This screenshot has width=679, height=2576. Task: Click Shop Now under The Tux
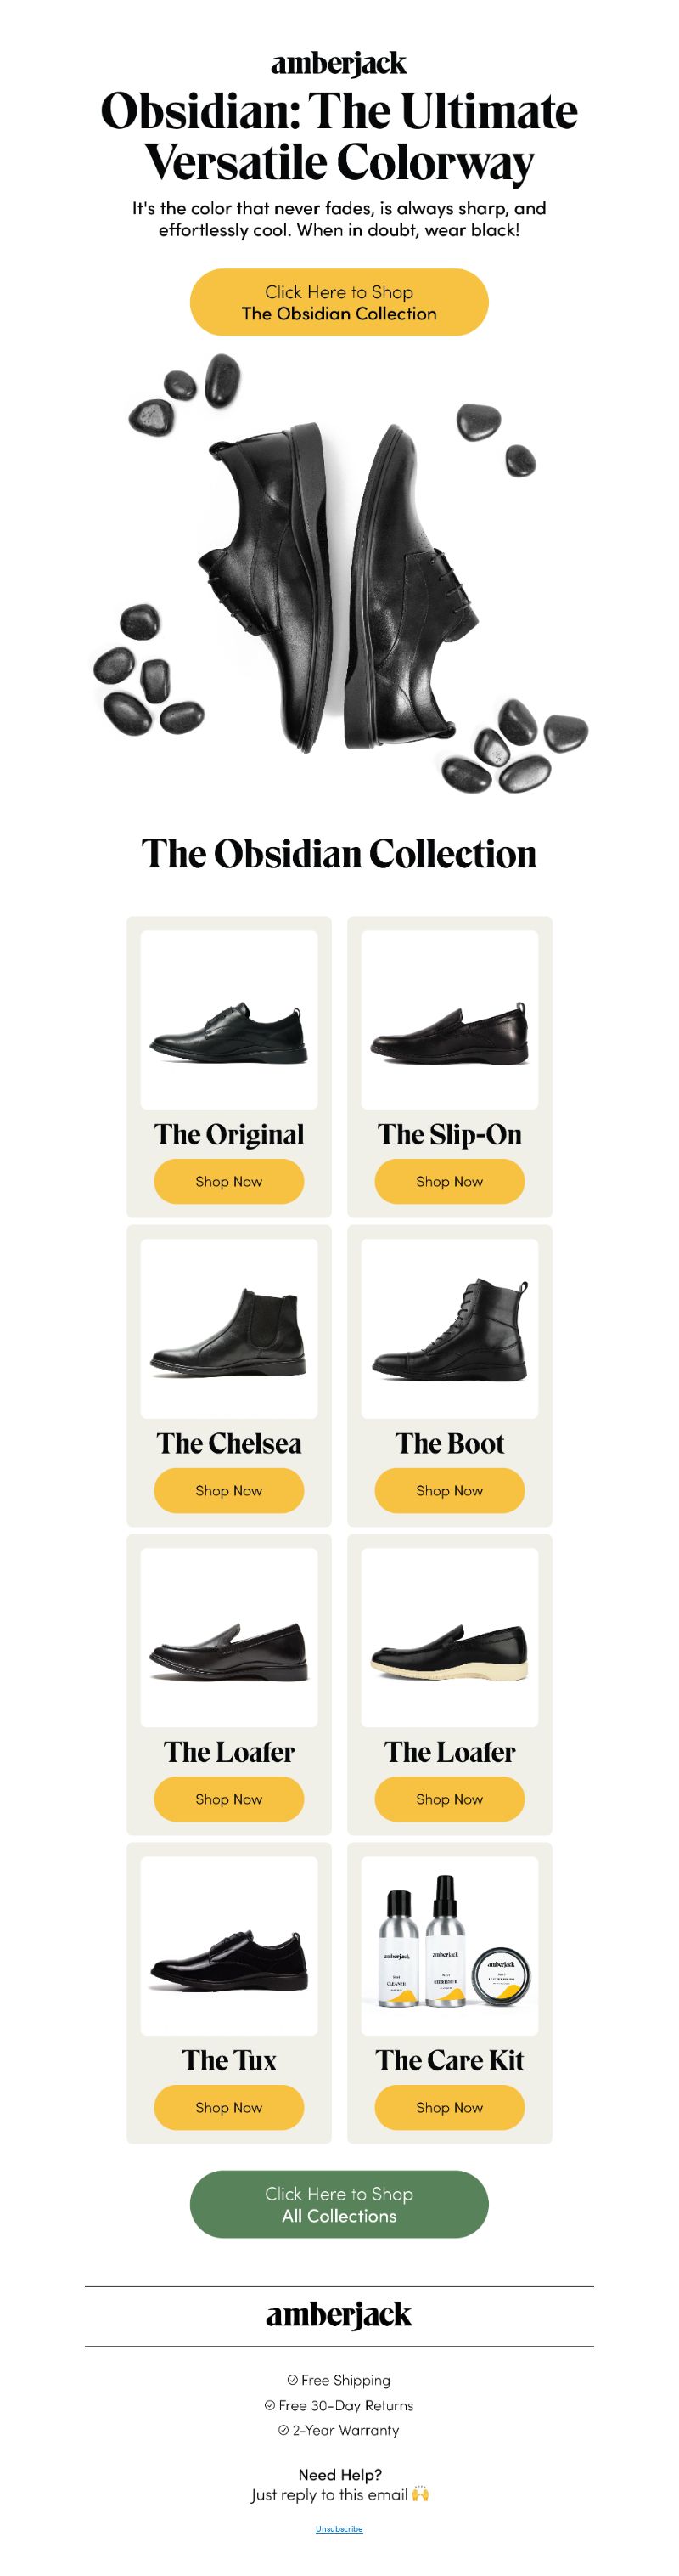click(228, 2107)
